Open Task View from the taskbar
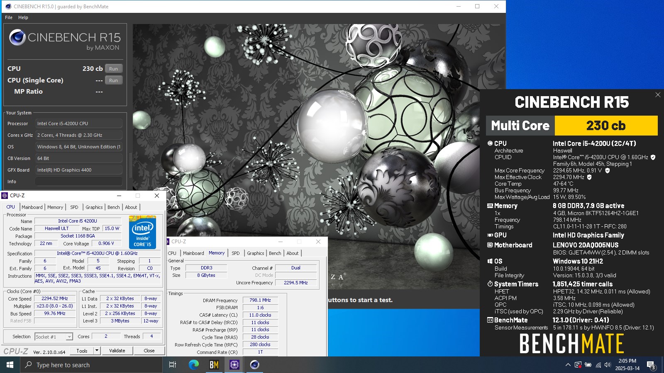Viewport: 664px width, 373px height. [173, 365]
